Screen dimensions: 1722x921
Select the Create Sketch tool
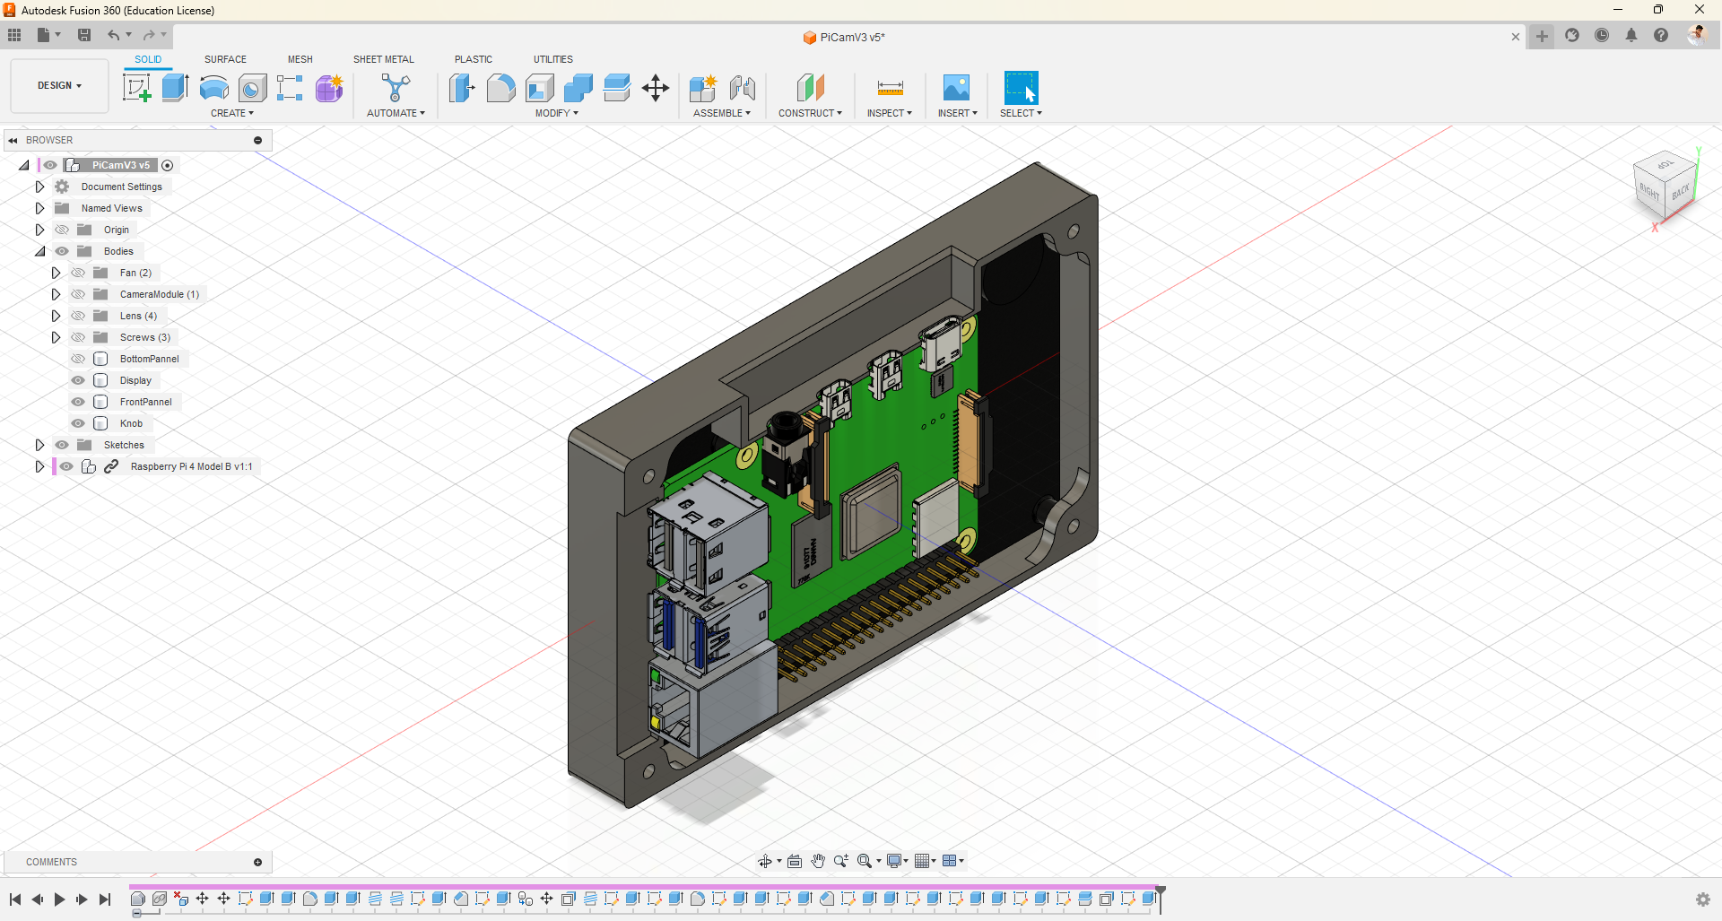137,88
